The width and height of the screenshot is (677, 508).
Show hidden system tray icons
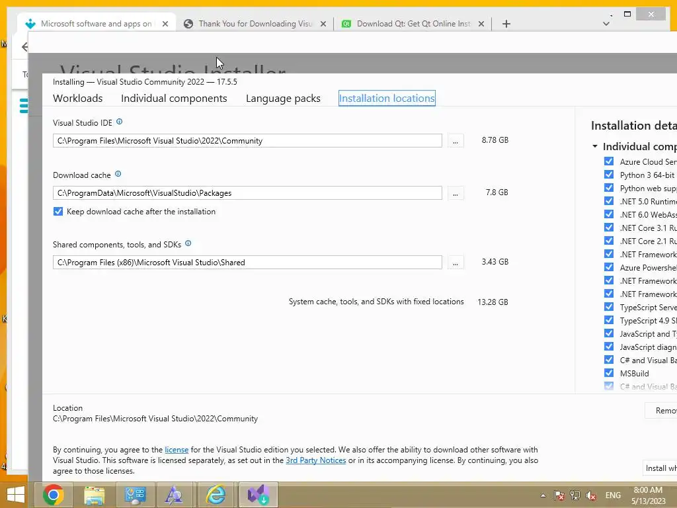click(x=543, y=495)
